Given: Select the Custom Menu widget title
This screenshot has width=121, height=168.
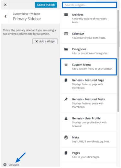Looking at the screenshot, I should point(81,65).
